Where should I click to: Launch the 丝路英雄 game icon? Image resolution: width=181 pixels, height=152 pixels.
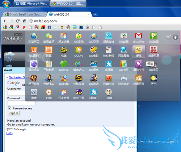pos(79,80)
